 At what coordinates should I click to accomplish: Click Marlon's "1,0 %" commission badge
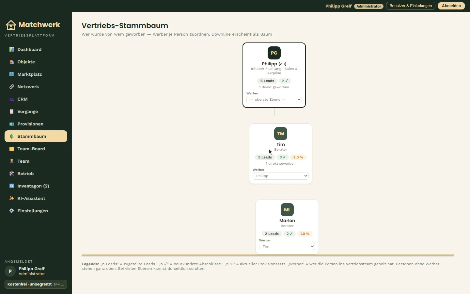pos(305,234)
